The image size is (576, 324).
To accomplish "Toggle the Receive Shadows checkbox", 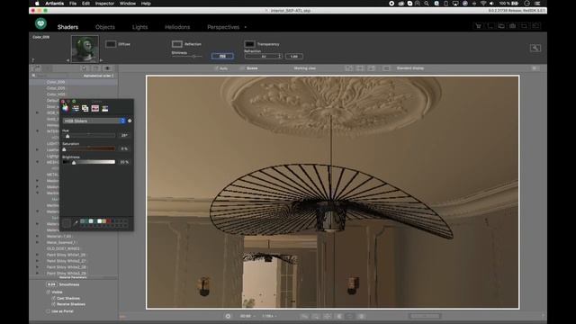I will [53, 304].
